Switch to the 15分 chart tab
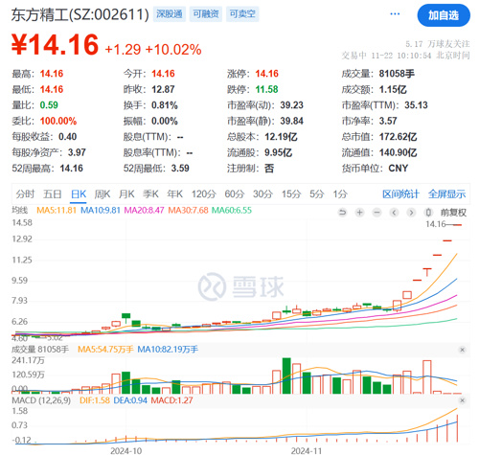Screen dimensions: 479x455 point(291,194)
